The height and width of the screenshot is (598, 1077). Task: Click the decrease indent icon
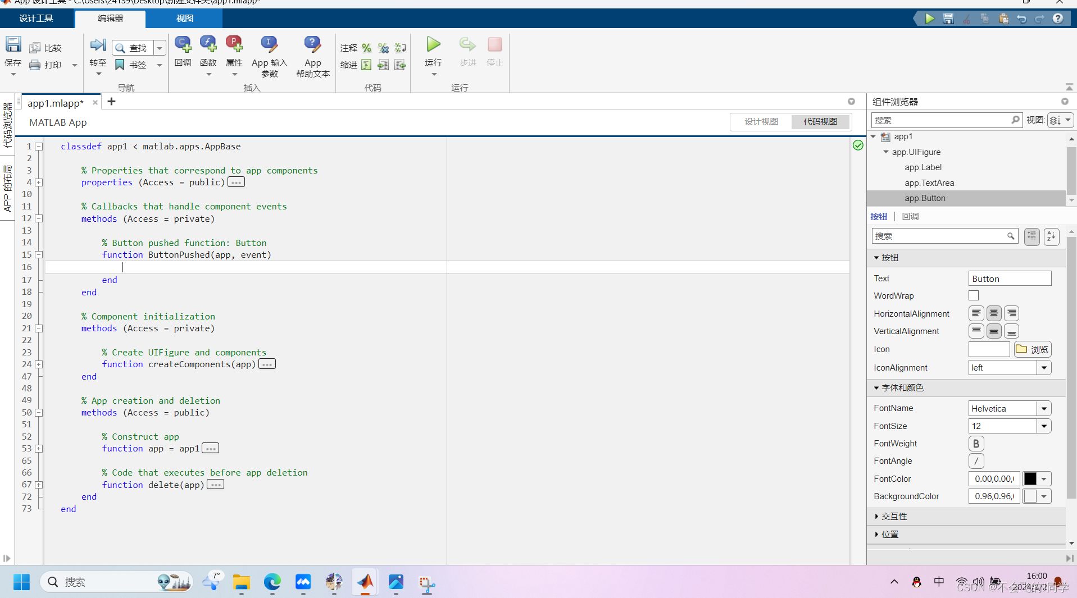400,65
